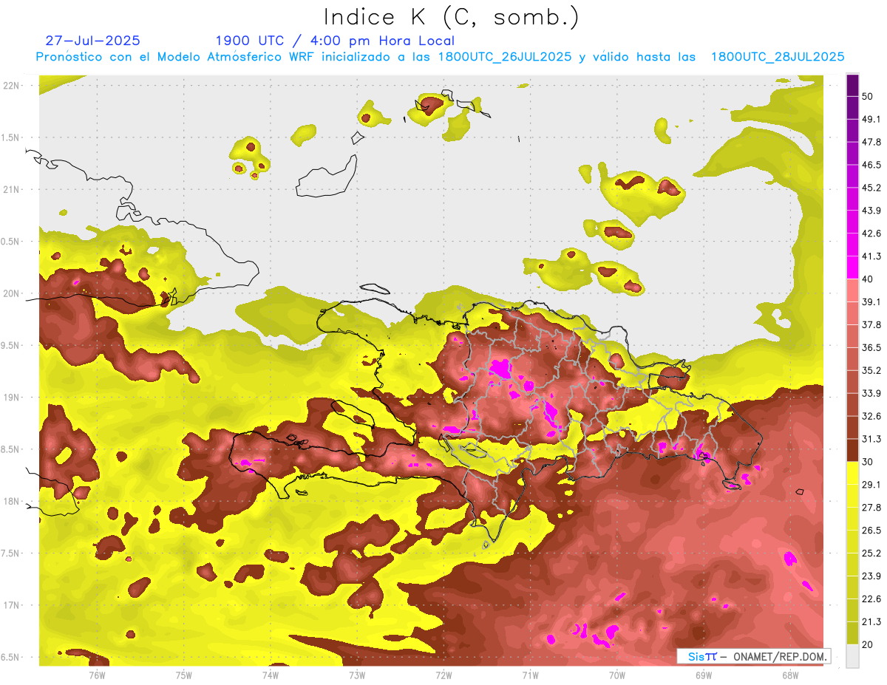Click the '68W' longitude axis label
This screenshot has height=685, width=887.
pyautogui.click(x=790, y=675)
